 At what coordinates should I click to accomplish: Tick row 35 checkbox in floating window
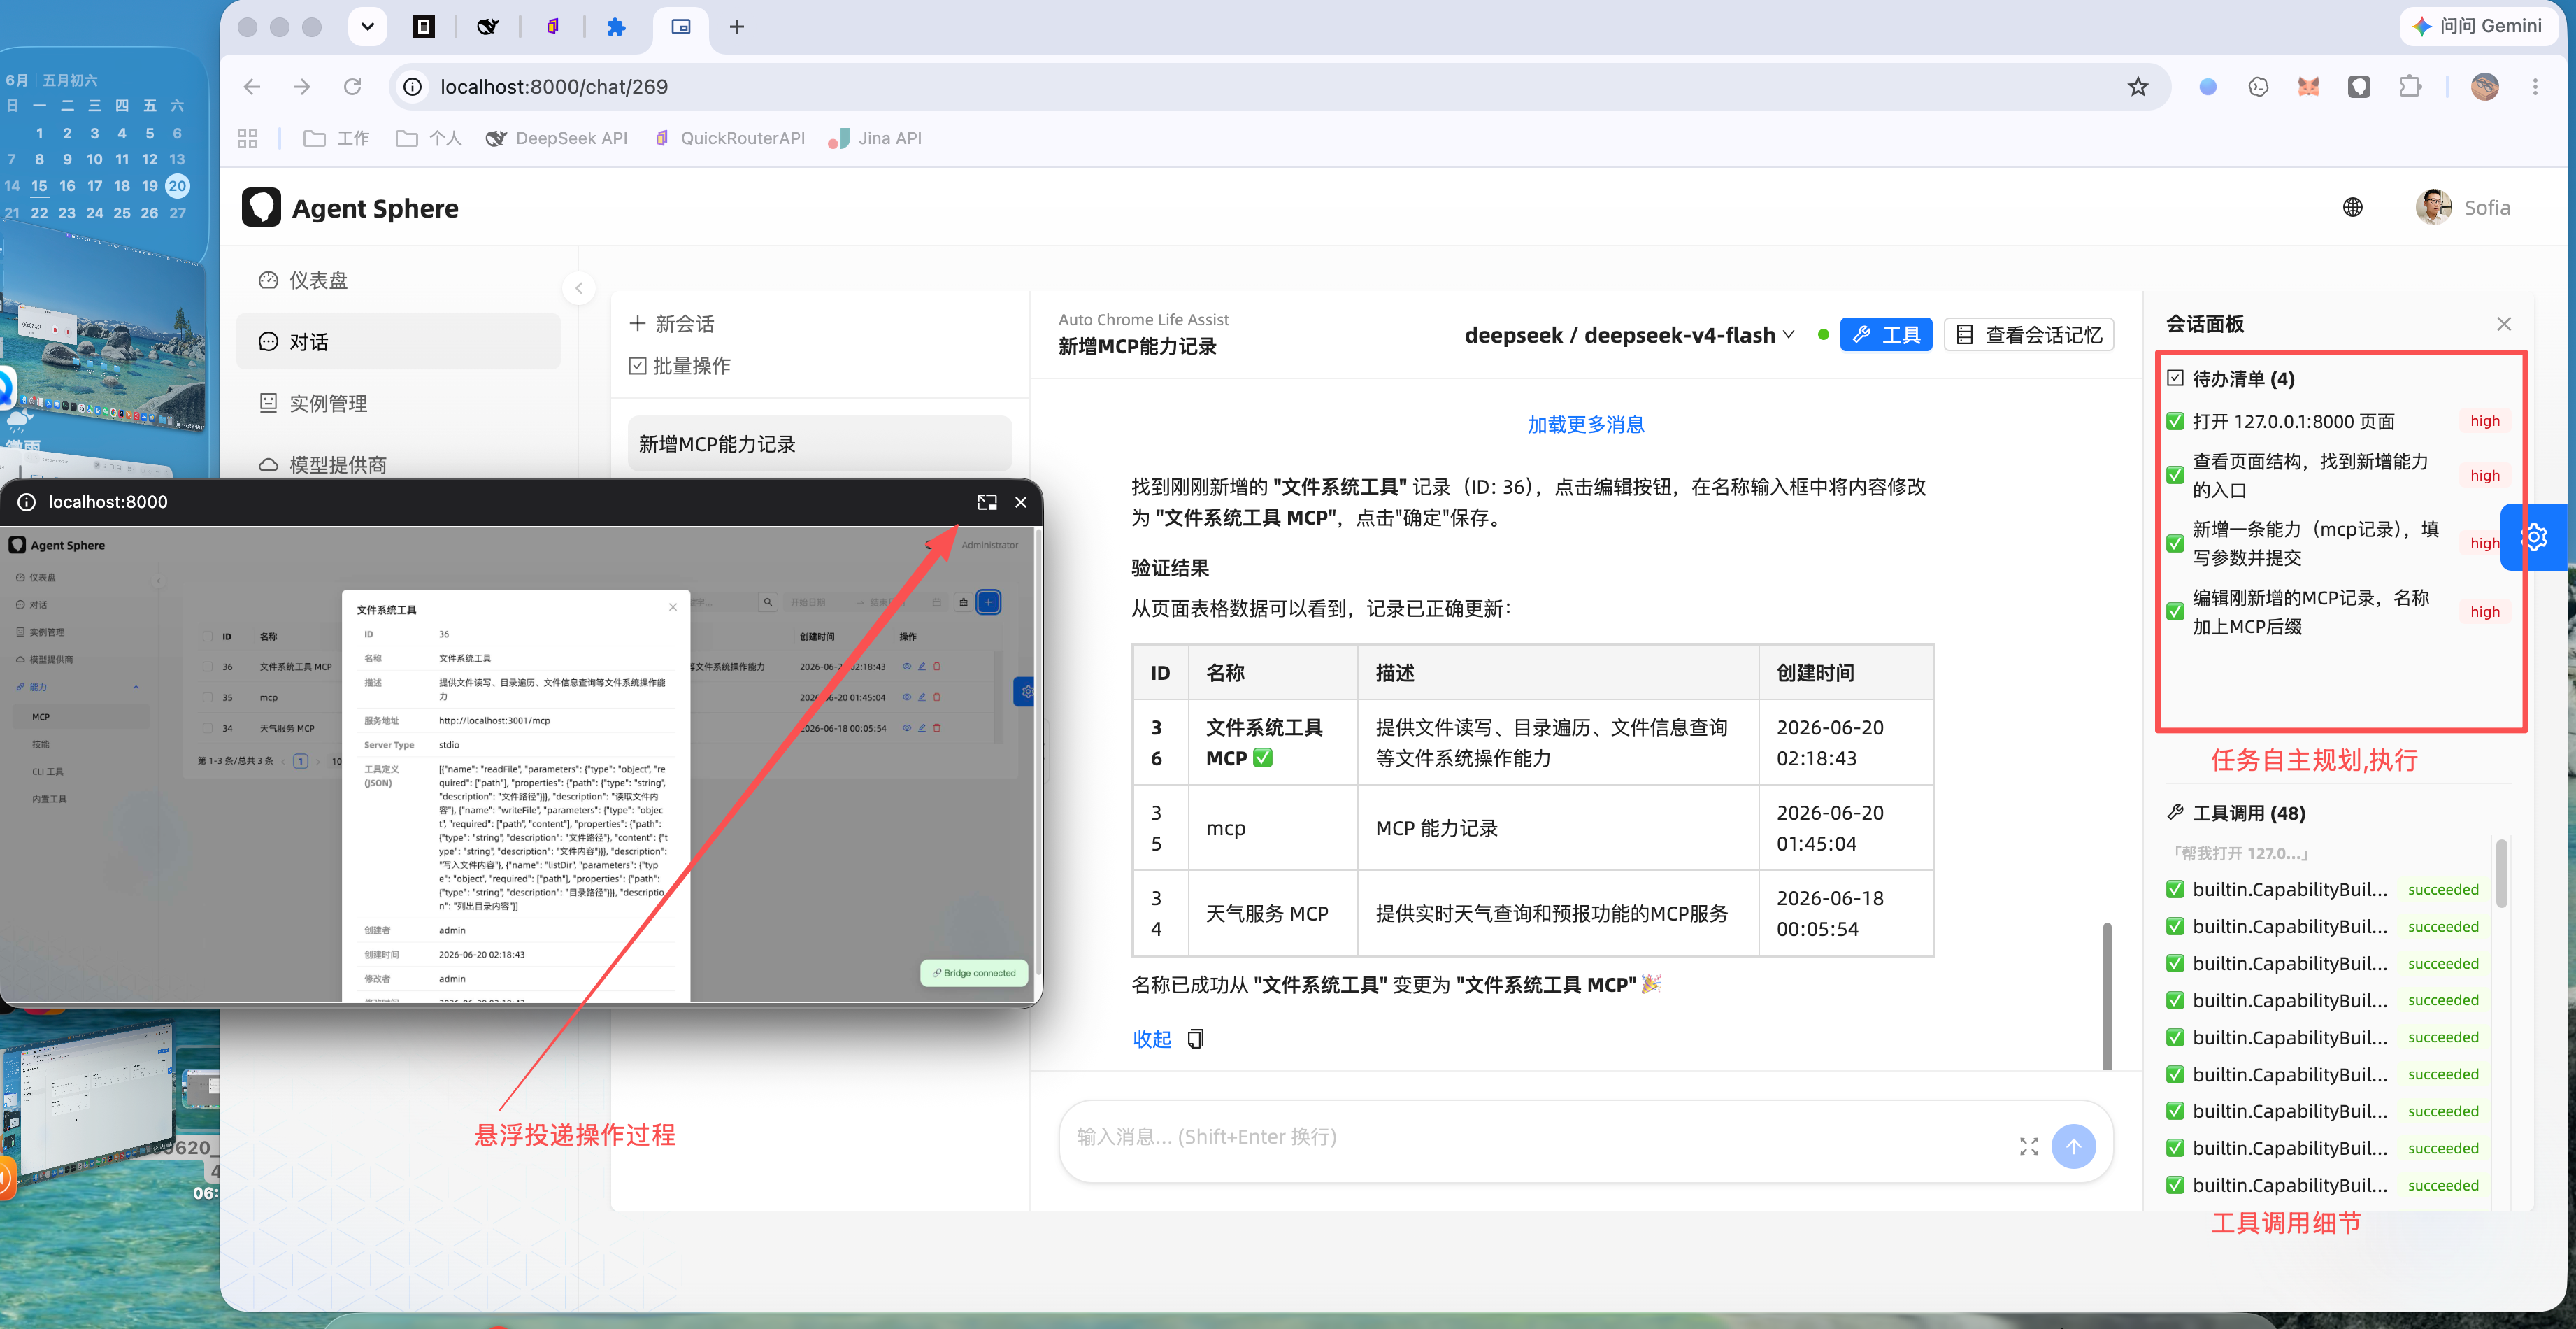208,697
